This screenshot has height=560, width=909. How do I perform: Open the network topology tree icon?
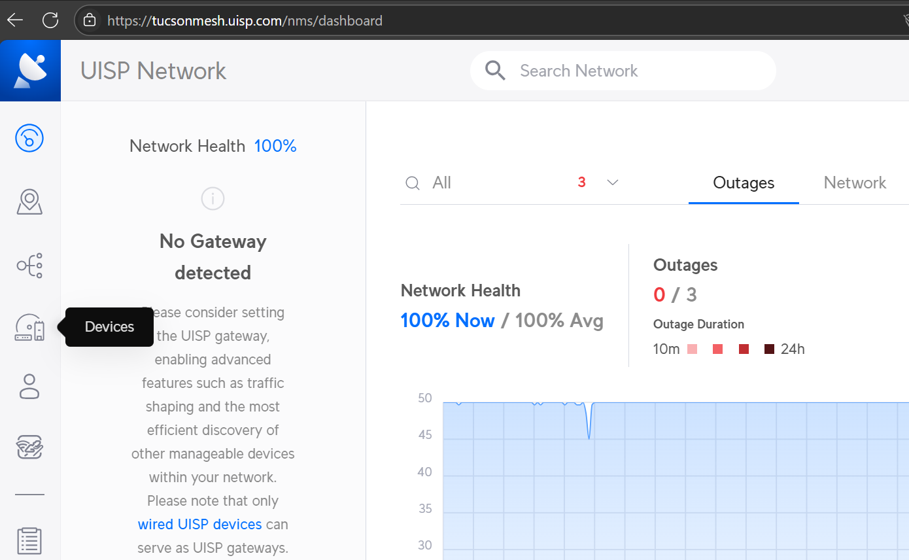pyautogui.click(x=29, y=266)
